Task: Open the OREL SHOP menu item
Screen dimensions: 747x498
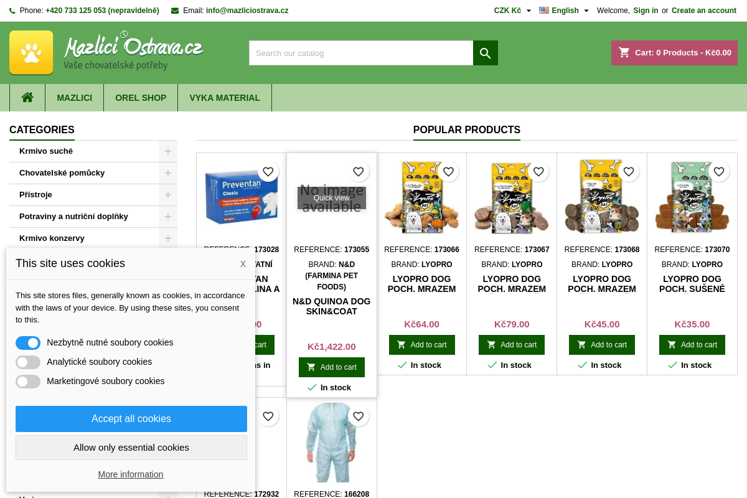Action: [x=141, y=98]
